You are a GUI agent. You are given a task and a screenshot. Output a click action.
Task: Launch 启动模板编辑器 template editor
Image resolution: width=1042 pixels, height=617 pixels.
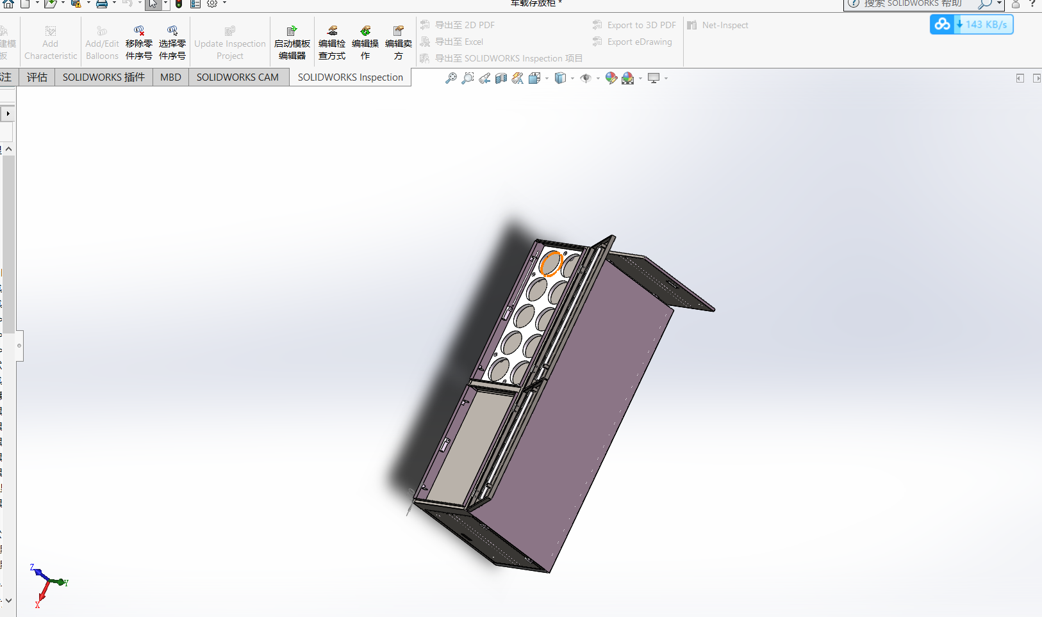click(292, 42)
